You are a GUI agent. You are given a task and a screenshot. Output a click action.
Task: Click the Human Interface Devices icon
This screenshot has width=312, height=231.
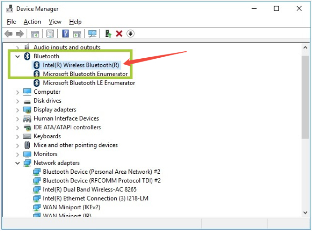27,119
